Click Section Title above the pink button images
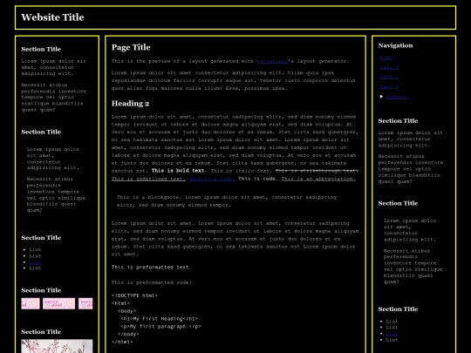 click(x=41, y=290)
